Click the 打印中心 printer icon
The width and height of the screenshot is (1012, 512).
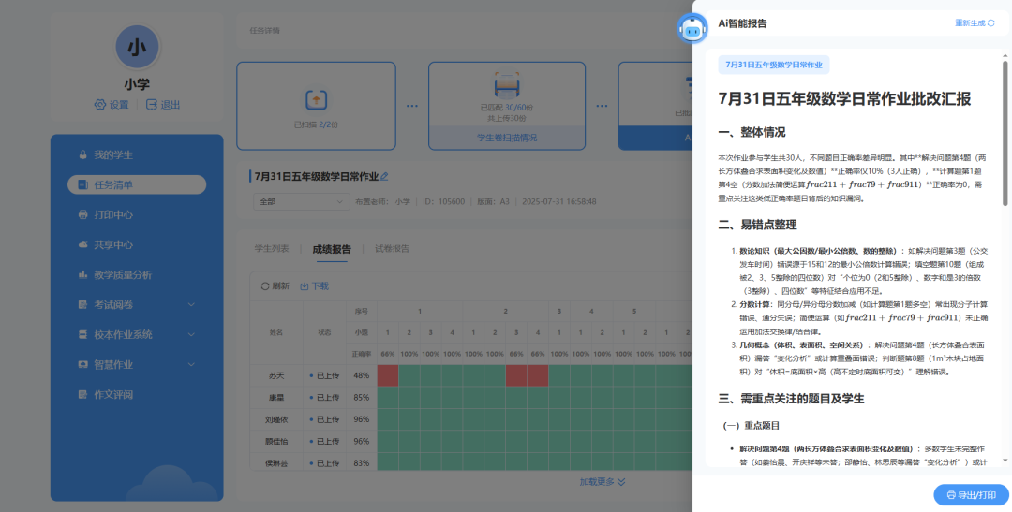82,214
